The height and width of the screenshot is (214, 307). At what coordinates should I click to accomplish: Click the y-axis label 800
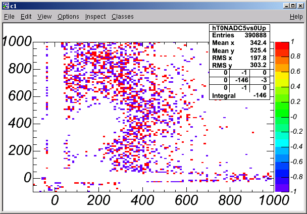point(20,69)
